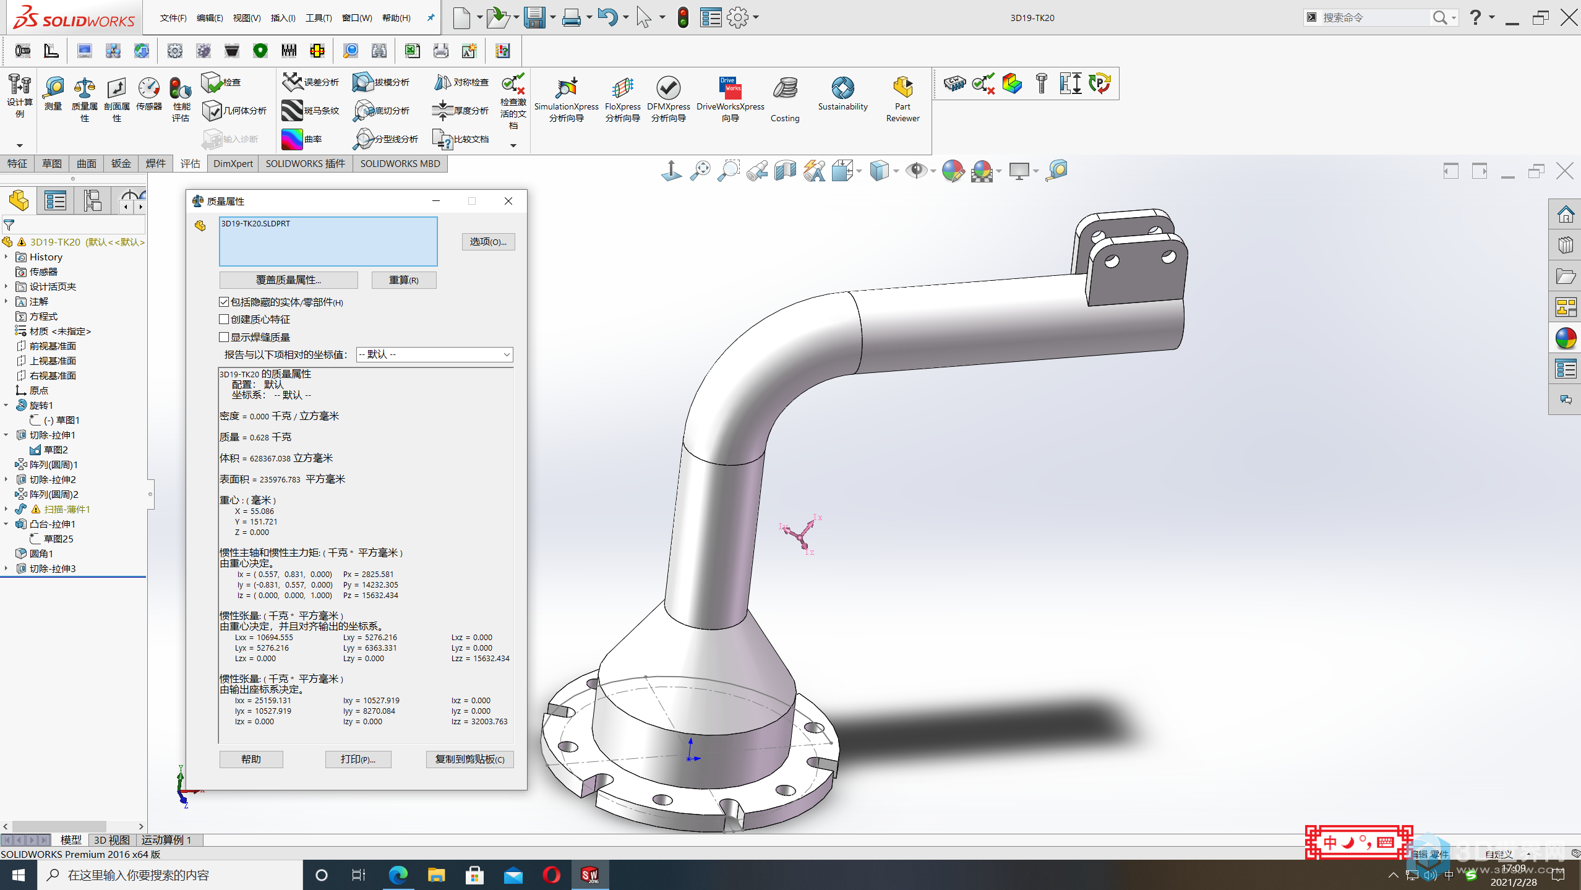Switch to the 草图 tab
The height and width of the screenshot is (890, 1581).
click(52, 163)
